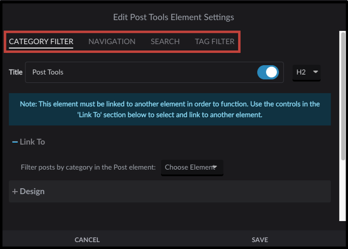This screenshot has width=348, height=249.
Task: Click the Cancel button
Action: pyautogui.click(x=87, y=240)
